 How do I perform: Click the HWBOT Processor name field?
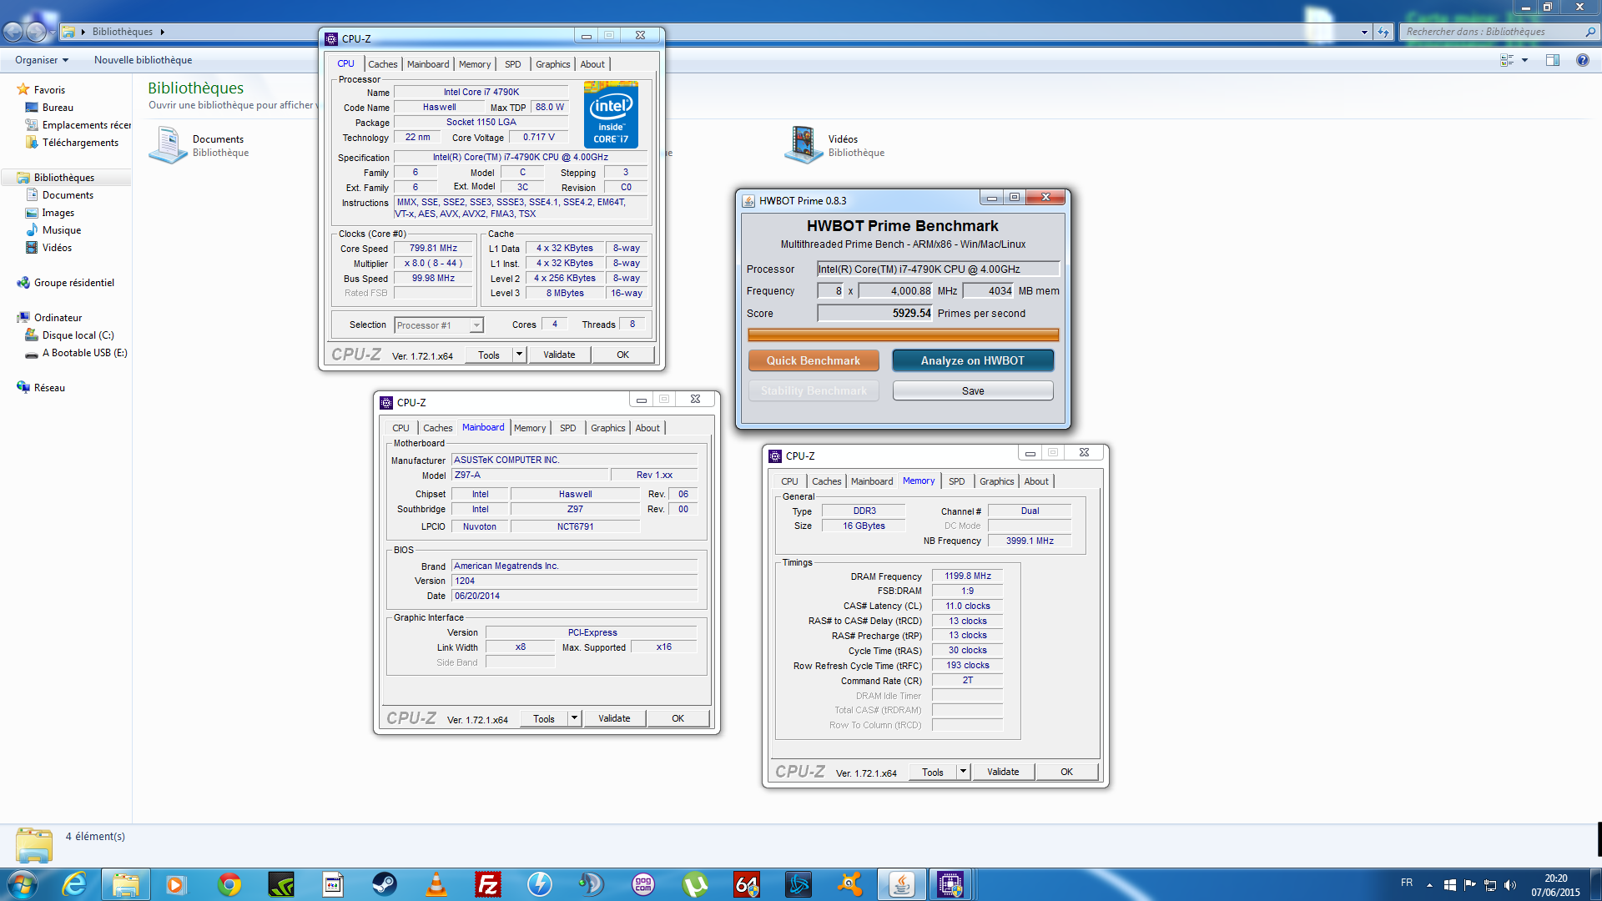(x=938, y=269)
